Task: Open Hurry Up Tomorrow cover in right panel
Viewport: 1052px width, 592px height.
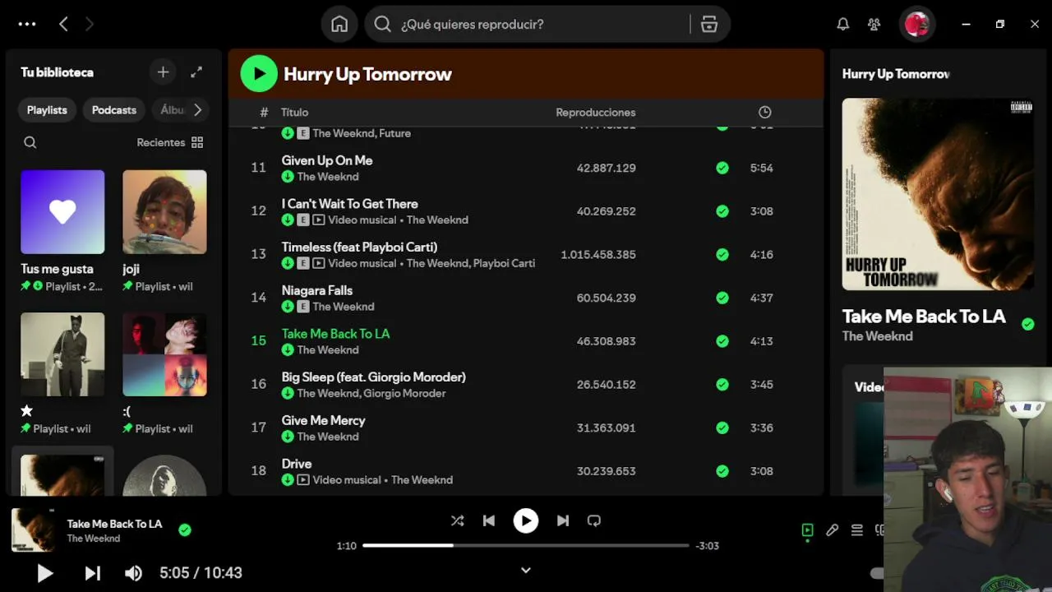Action: 938,194
